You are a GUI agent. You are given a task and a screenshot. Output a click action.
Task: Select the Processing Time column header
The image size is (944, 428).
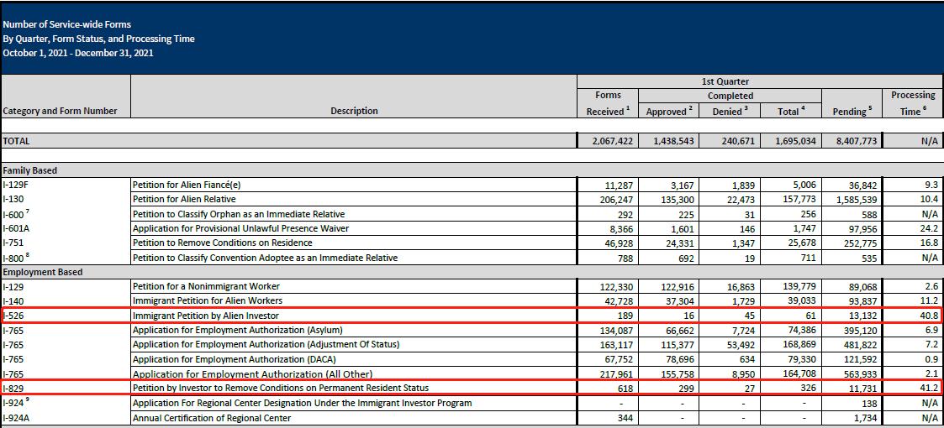[912, 103]
